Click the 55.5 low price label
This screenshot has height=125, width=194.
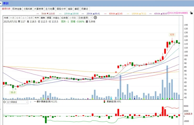(x=13, y=92)
